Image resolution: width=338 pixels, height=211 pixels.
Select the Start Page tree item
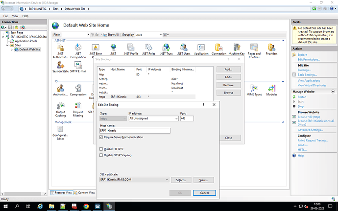(x=17, y=32)
